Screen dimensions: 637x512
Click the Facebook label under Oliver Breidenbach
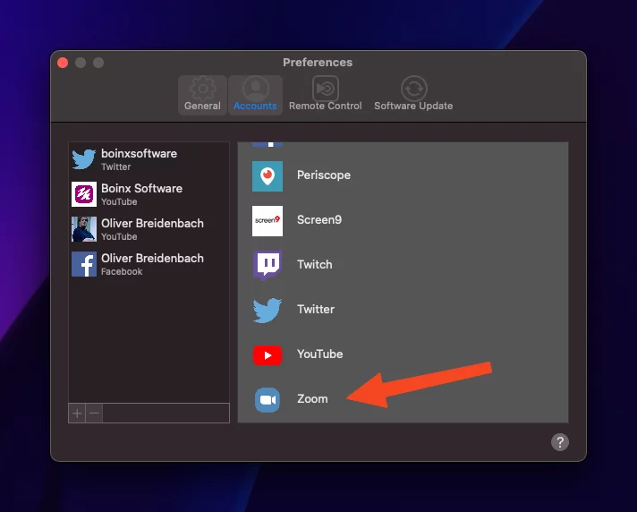tap(122, 271)
